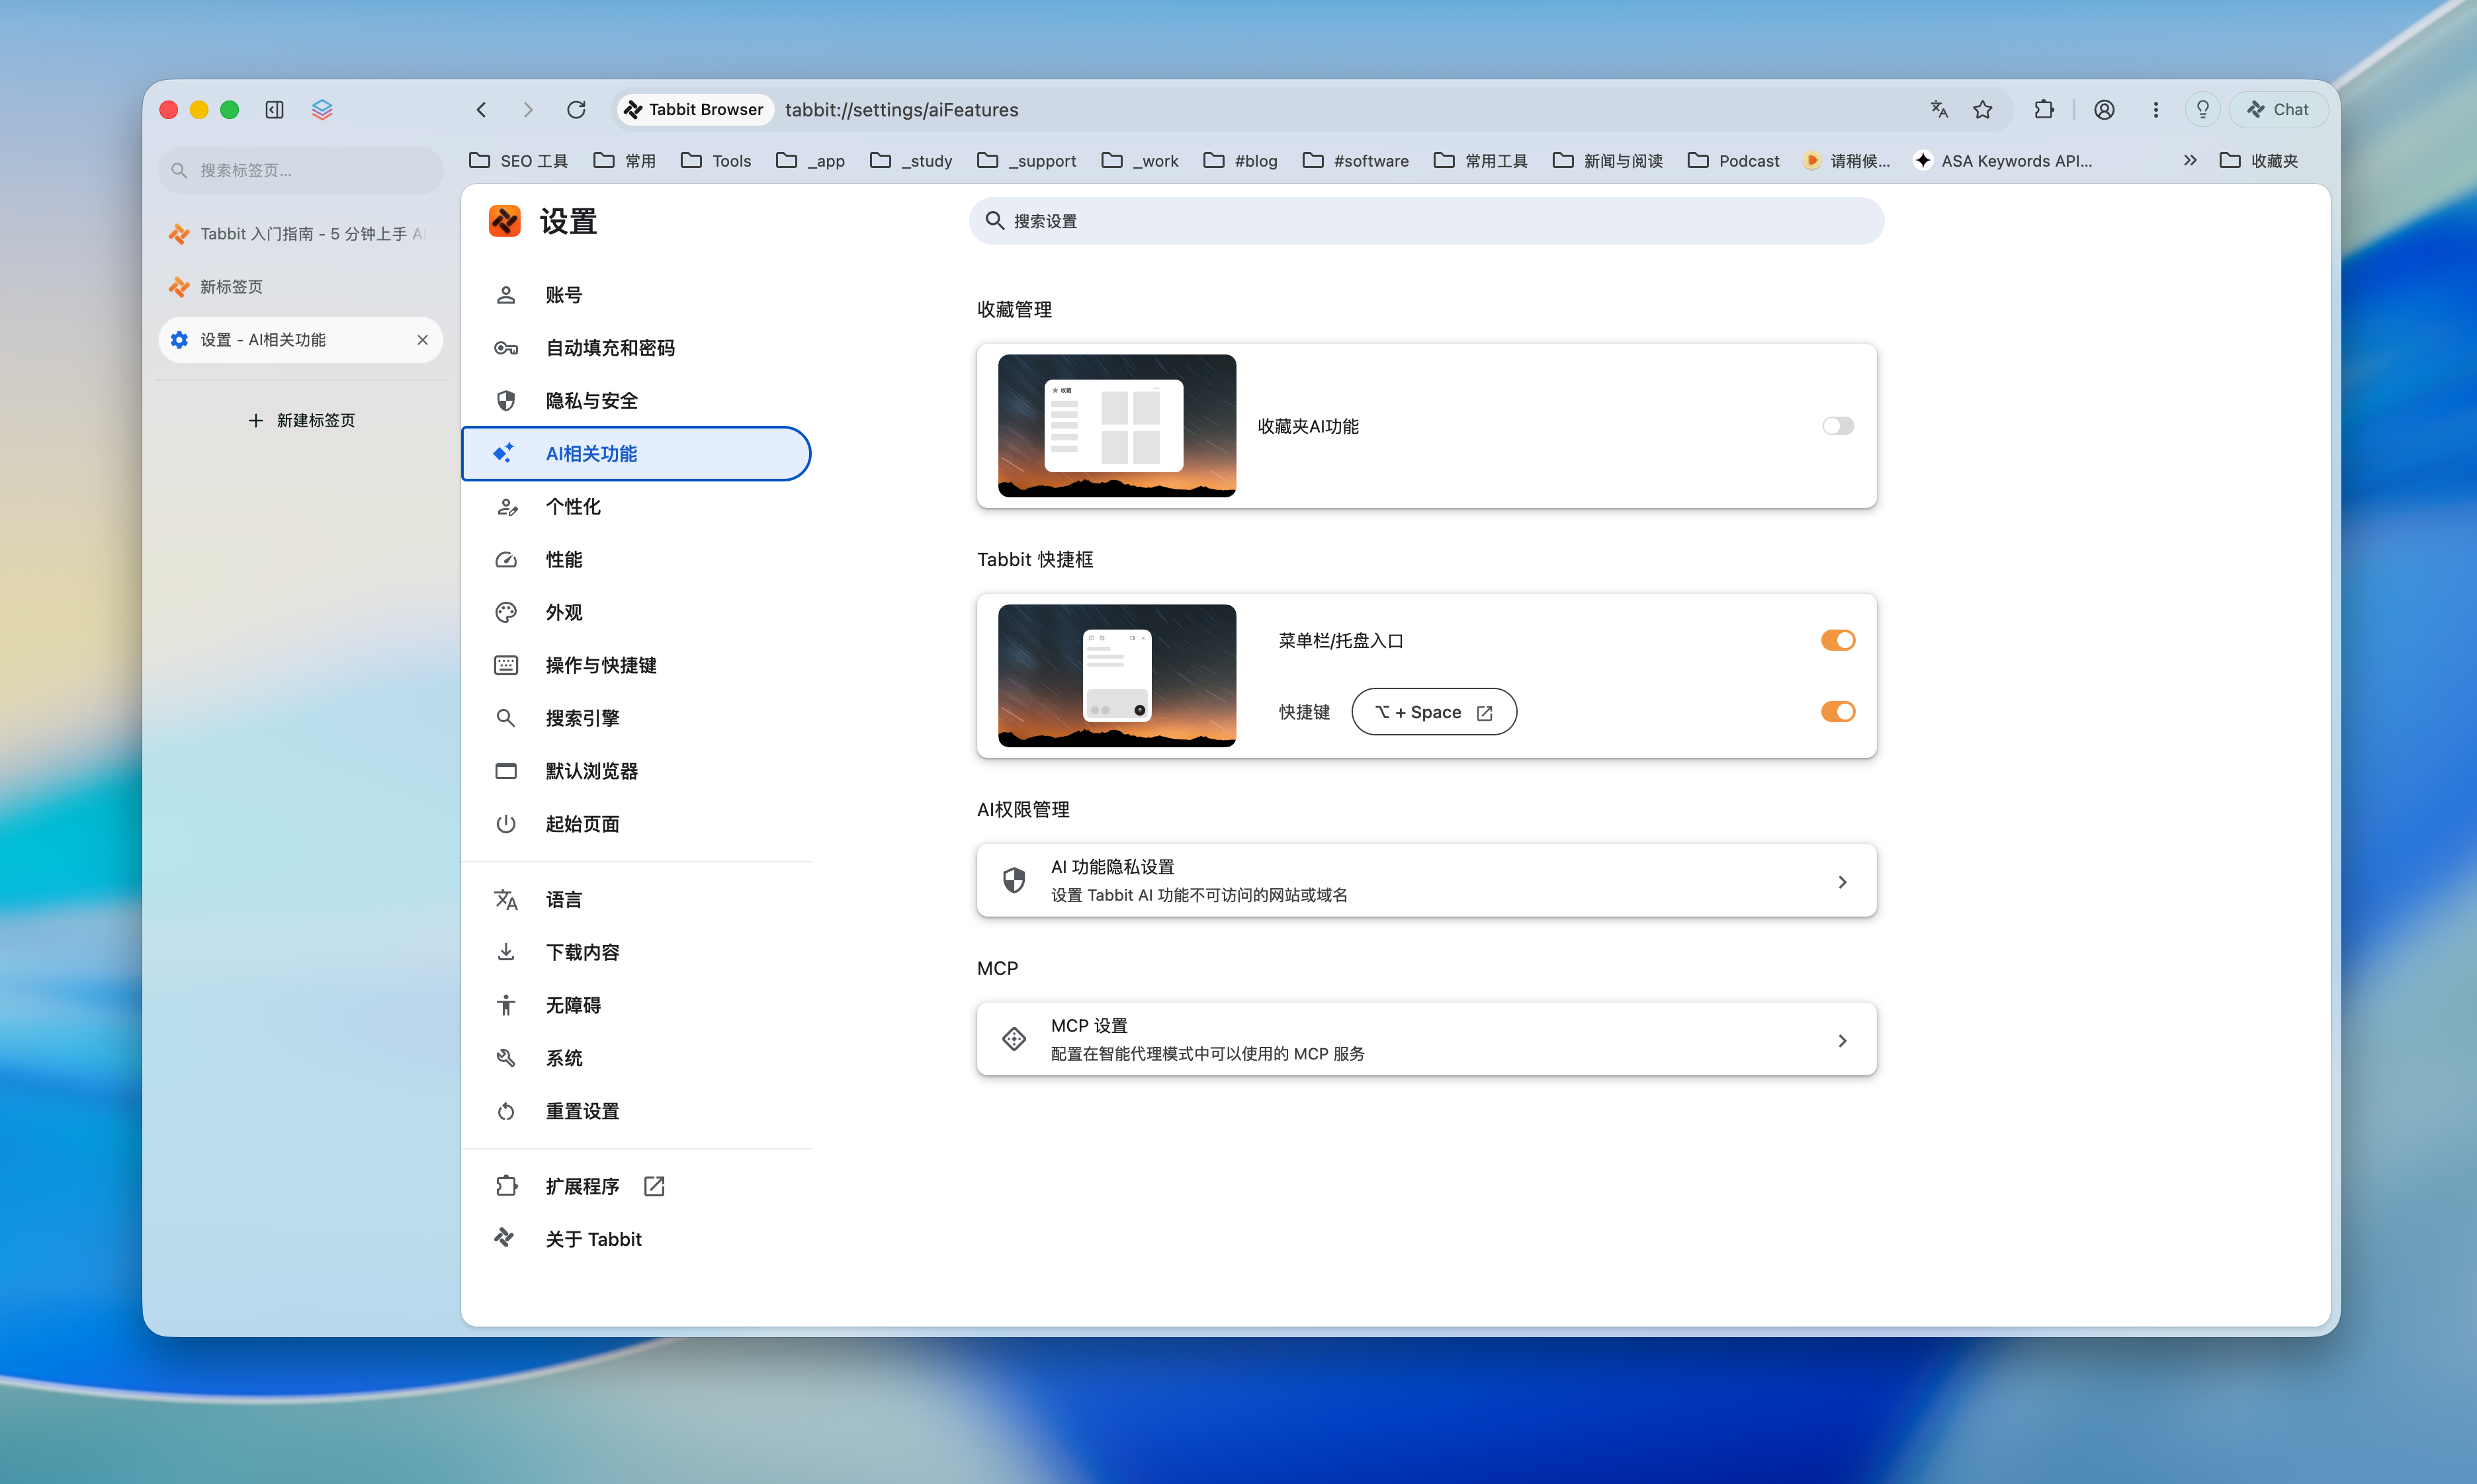
Task: Open the 账号 settings section
Action: 636,295
